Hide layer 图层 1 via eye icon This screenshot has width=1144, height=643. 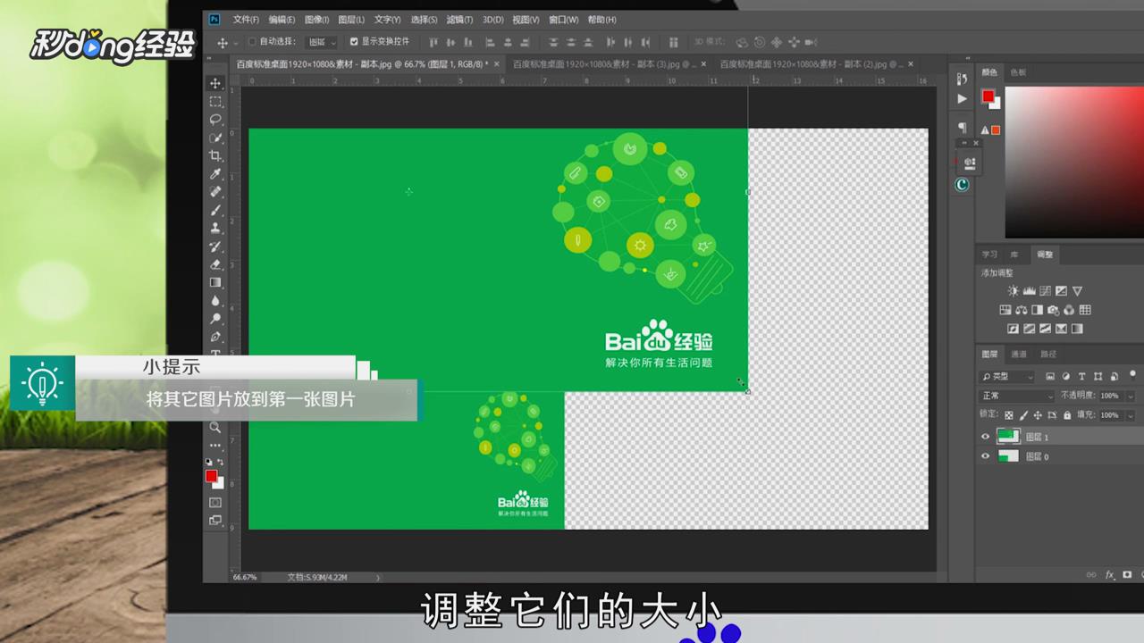coord(986,437)
